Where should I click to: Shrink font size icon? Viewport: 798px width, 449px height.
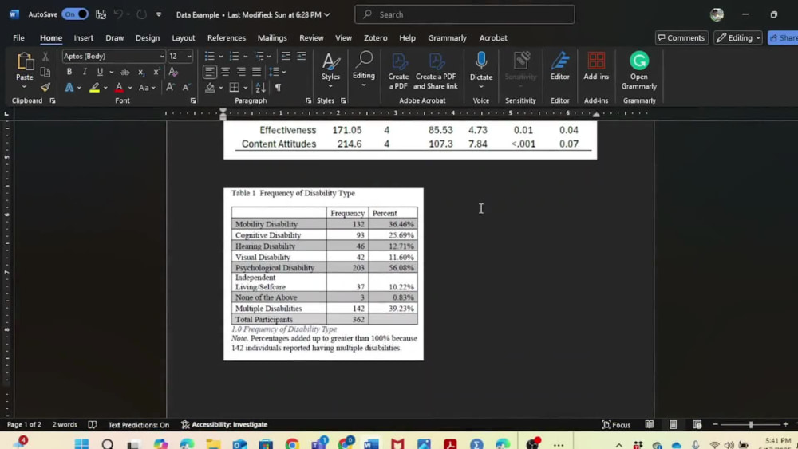(186, 88)
